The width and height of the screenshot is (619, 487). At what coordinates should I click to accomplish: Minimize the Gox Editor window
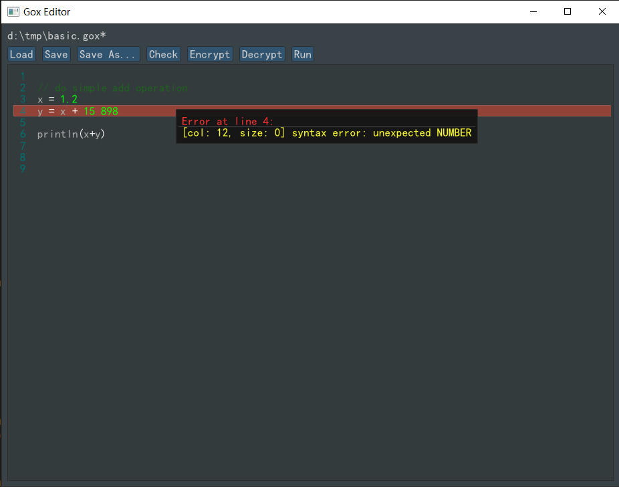[533, 11]
